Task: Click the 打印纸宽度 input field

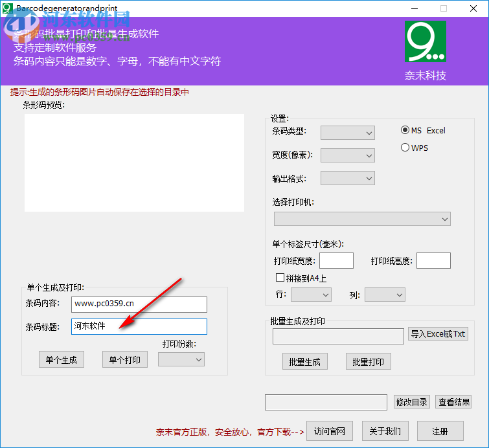Action: click(337, 261)
